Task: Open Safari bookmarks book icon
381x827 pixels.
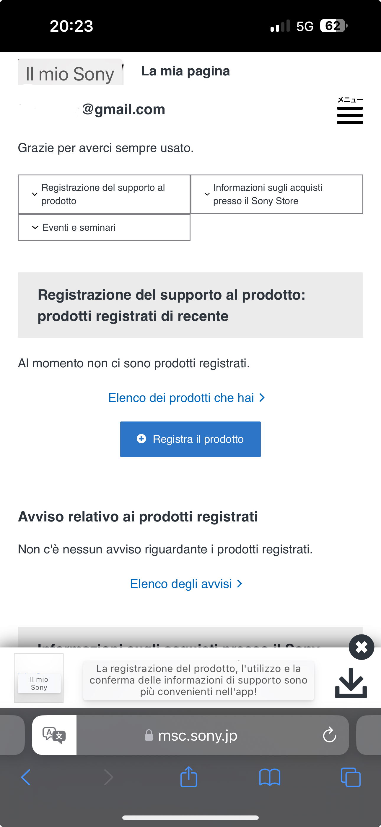Action: 269,777
